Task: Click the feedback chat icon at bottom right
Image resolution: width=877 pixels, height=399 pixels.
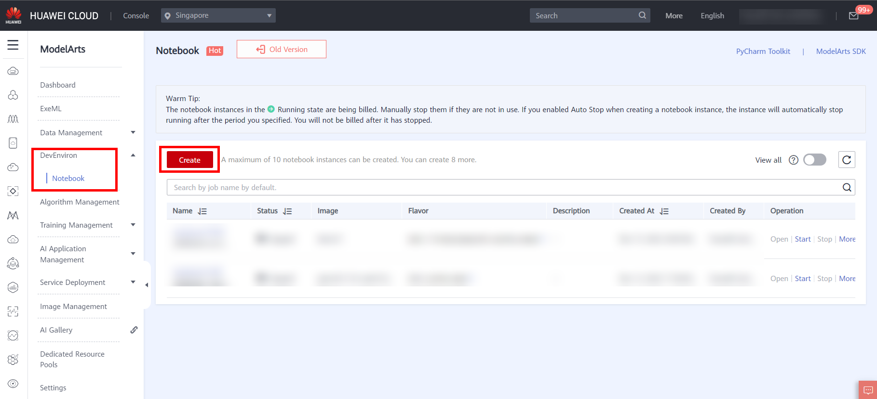Action: (x=868, y=390)
